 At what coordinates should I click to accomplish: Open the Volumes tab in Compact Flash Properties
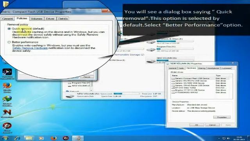pyautogui.click(x=37, y=19)
